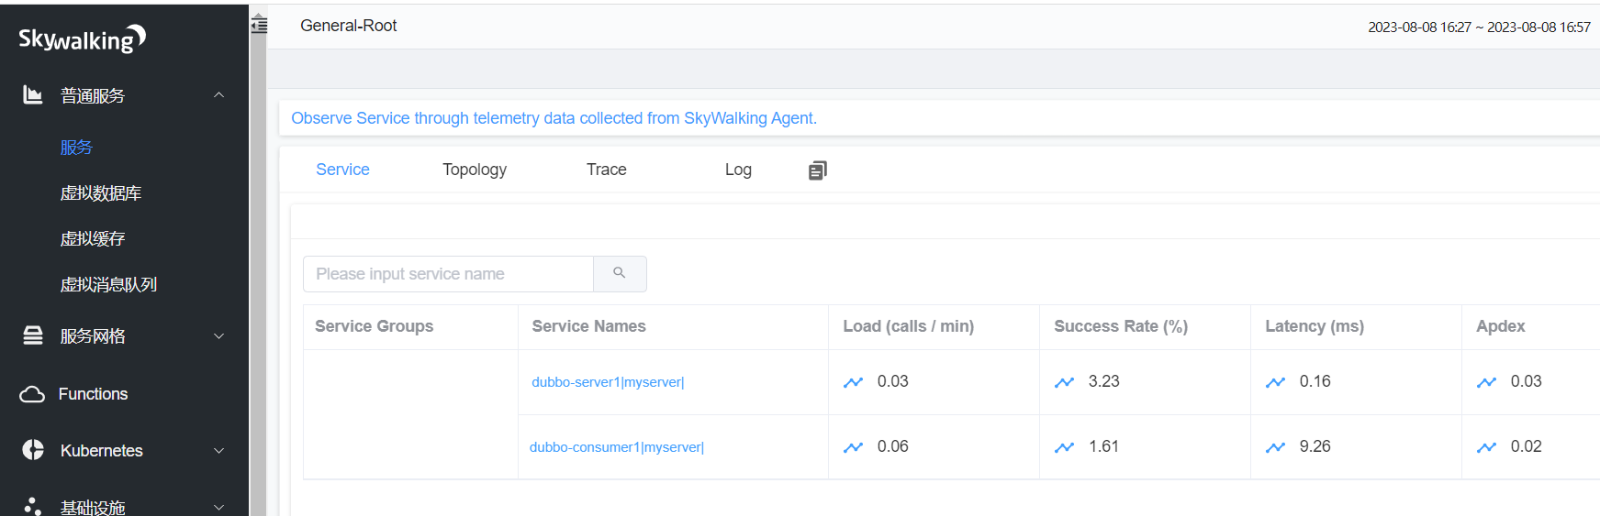Click dubbo-consumer1 Apdex trend icon
The width and height of the screenshot is (1600, 516).
click(x=1486, y=447)
